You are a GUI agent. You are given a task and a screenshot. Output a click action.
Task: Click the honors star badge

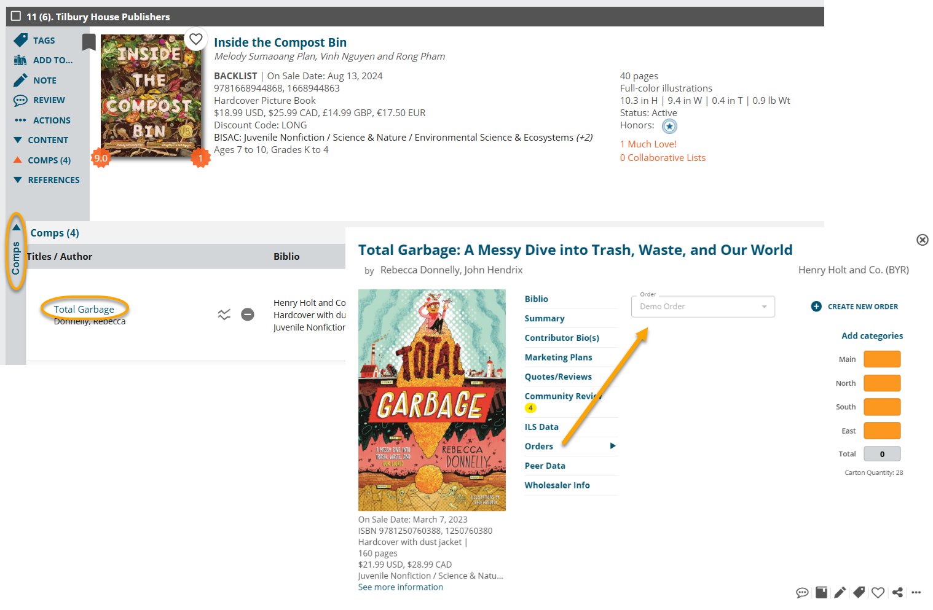click(x=669, y=127)
